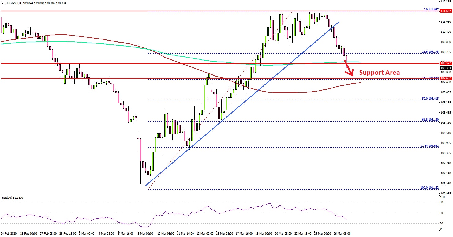The height and width of the screenshot is (237, 453).
Task: Click the 24 Feb 2020 date label
Action: point(9,233)
